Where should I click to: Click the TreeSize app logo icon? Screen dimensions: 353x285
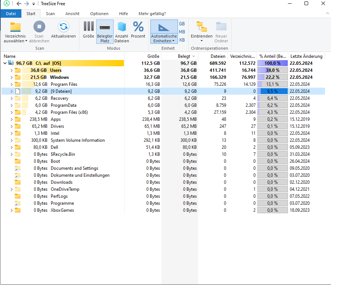(7, 3)
